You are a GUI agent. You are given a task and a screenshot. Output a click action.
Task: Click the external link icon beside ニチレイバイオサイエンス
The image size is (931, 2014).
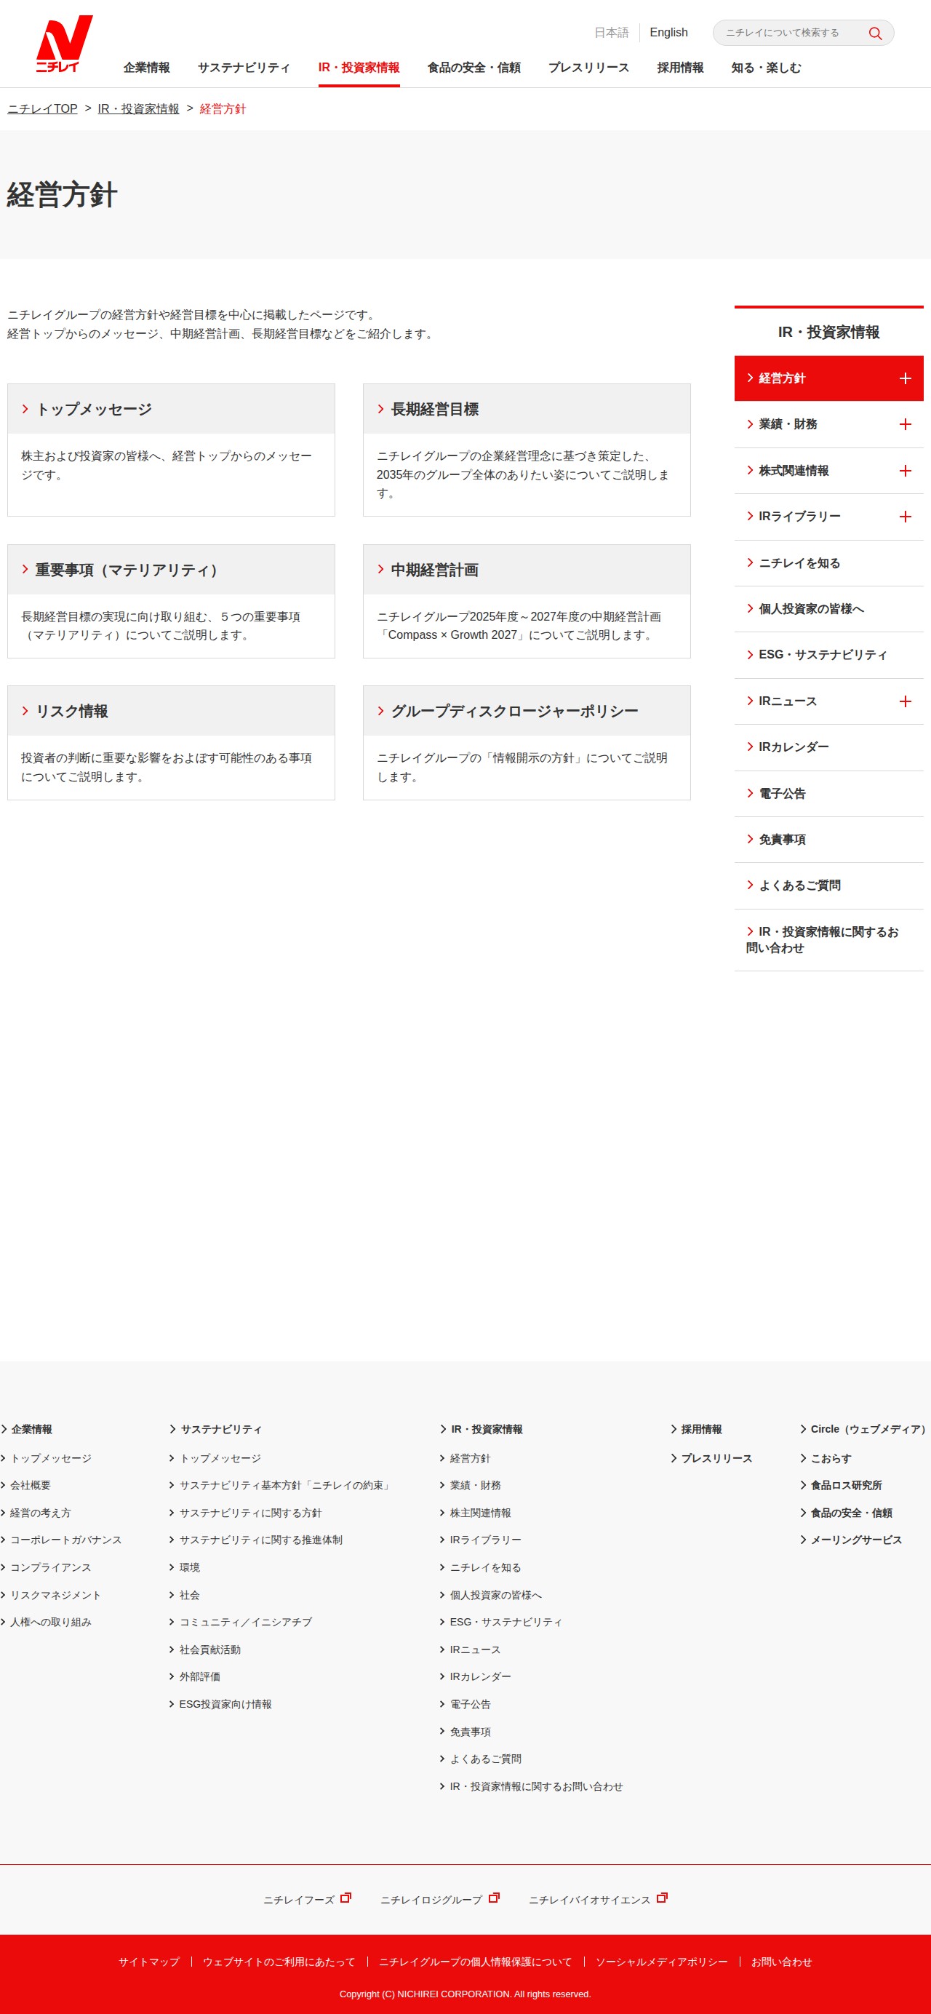pos(661,1898)
